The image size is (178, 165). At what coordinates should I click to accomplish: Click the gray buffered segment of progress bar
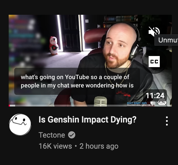point(13,106)
